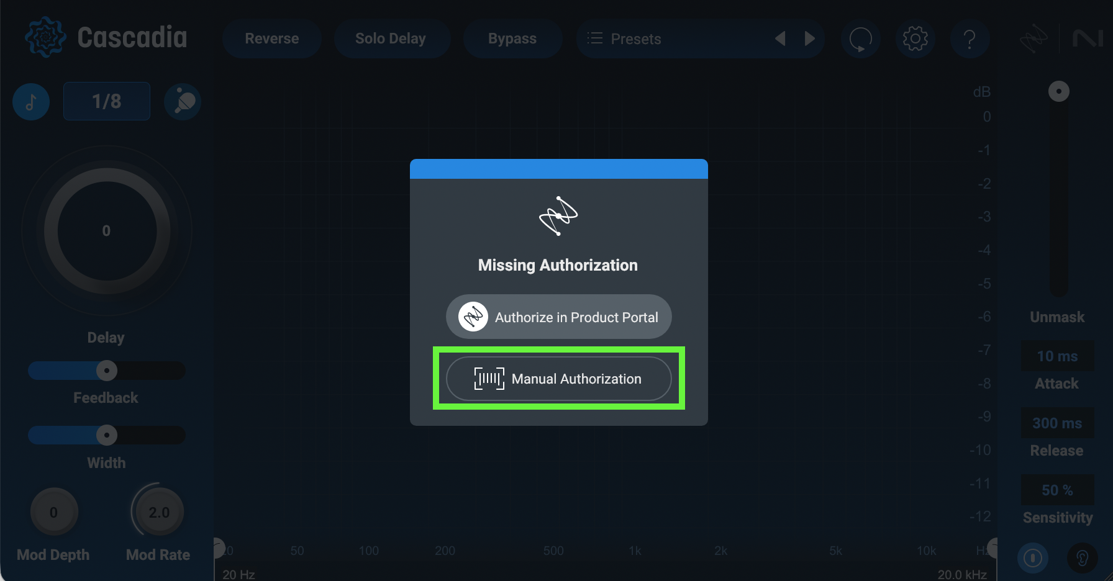Click the Mod Rate knob

coord(159,512)
